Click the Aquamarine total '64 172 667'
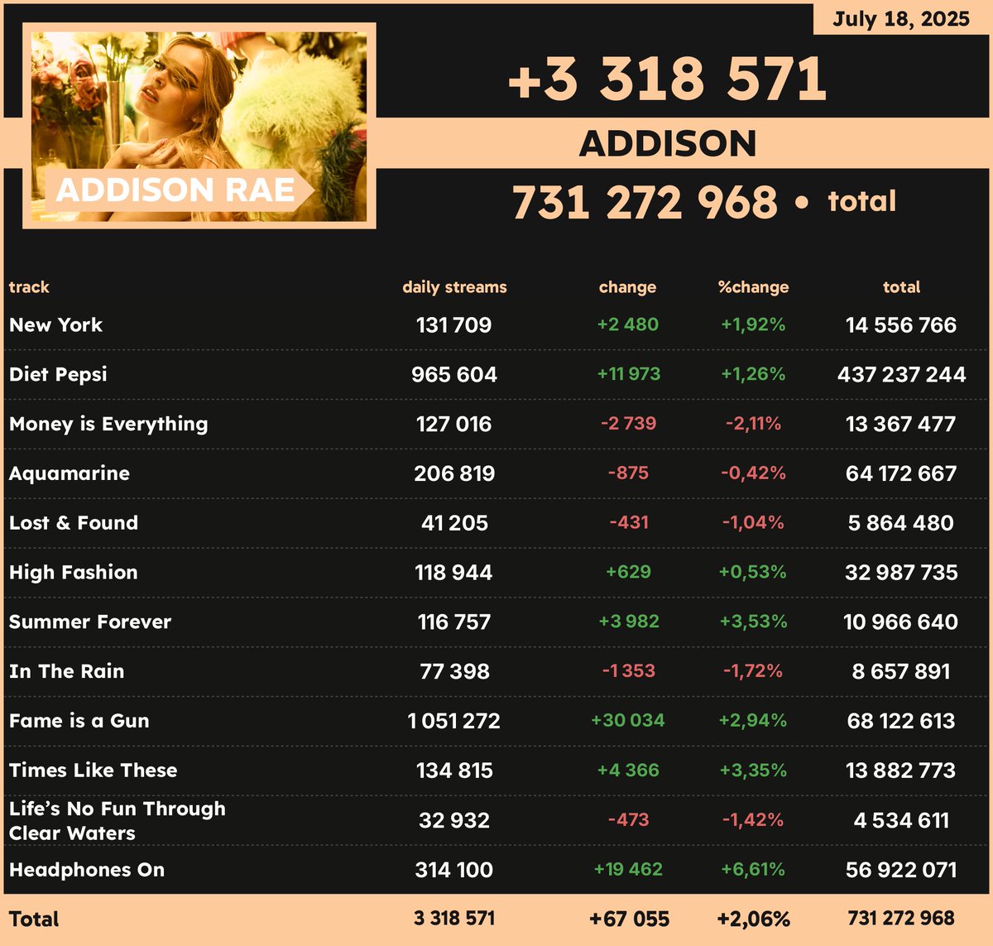The width and height of the screenshot is (993, 946). click(901, 473)
